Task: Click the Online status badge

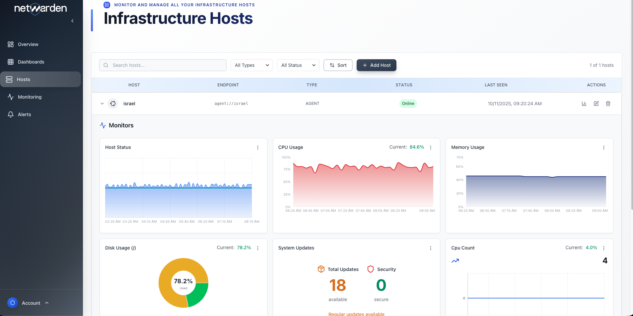Action: tap(408, 104)
